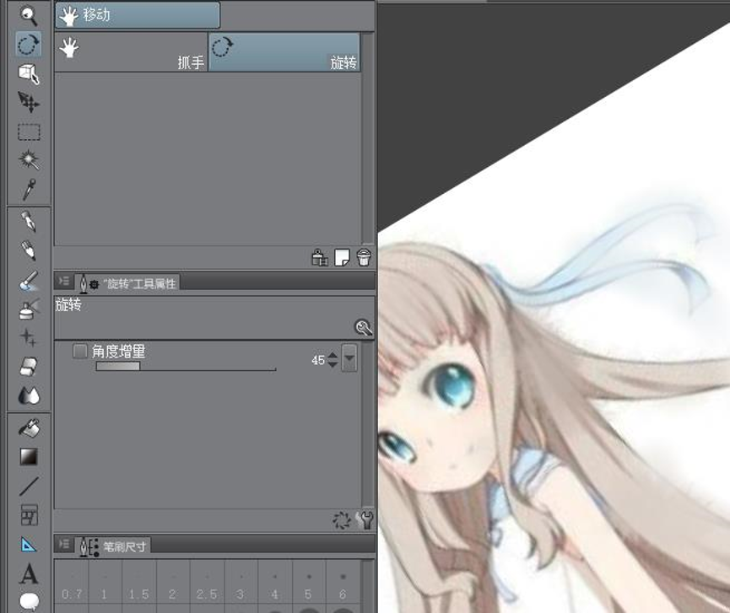Open the tool property panel menu
730x613 pixels.
[x=64, y=282]
